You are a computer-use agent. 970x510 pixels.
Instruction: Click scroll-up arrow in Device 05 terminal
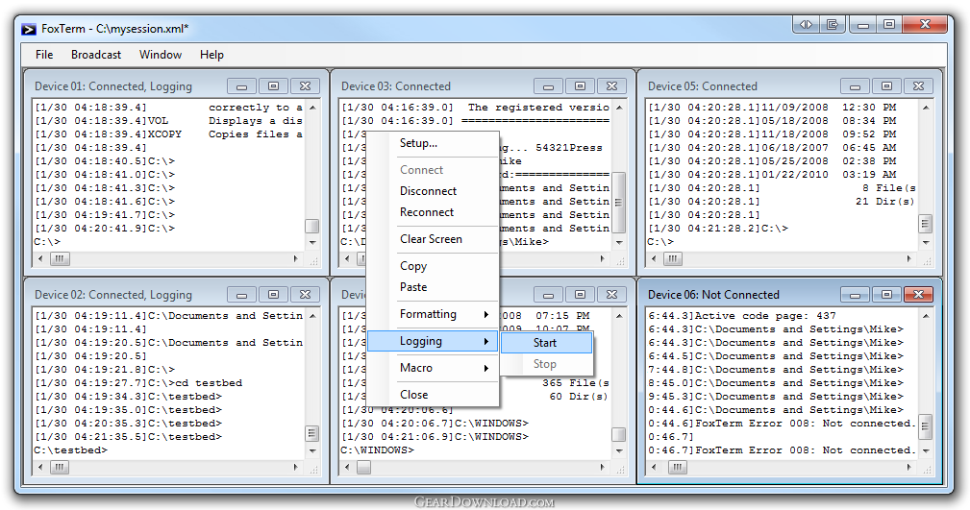coord(926,108)
